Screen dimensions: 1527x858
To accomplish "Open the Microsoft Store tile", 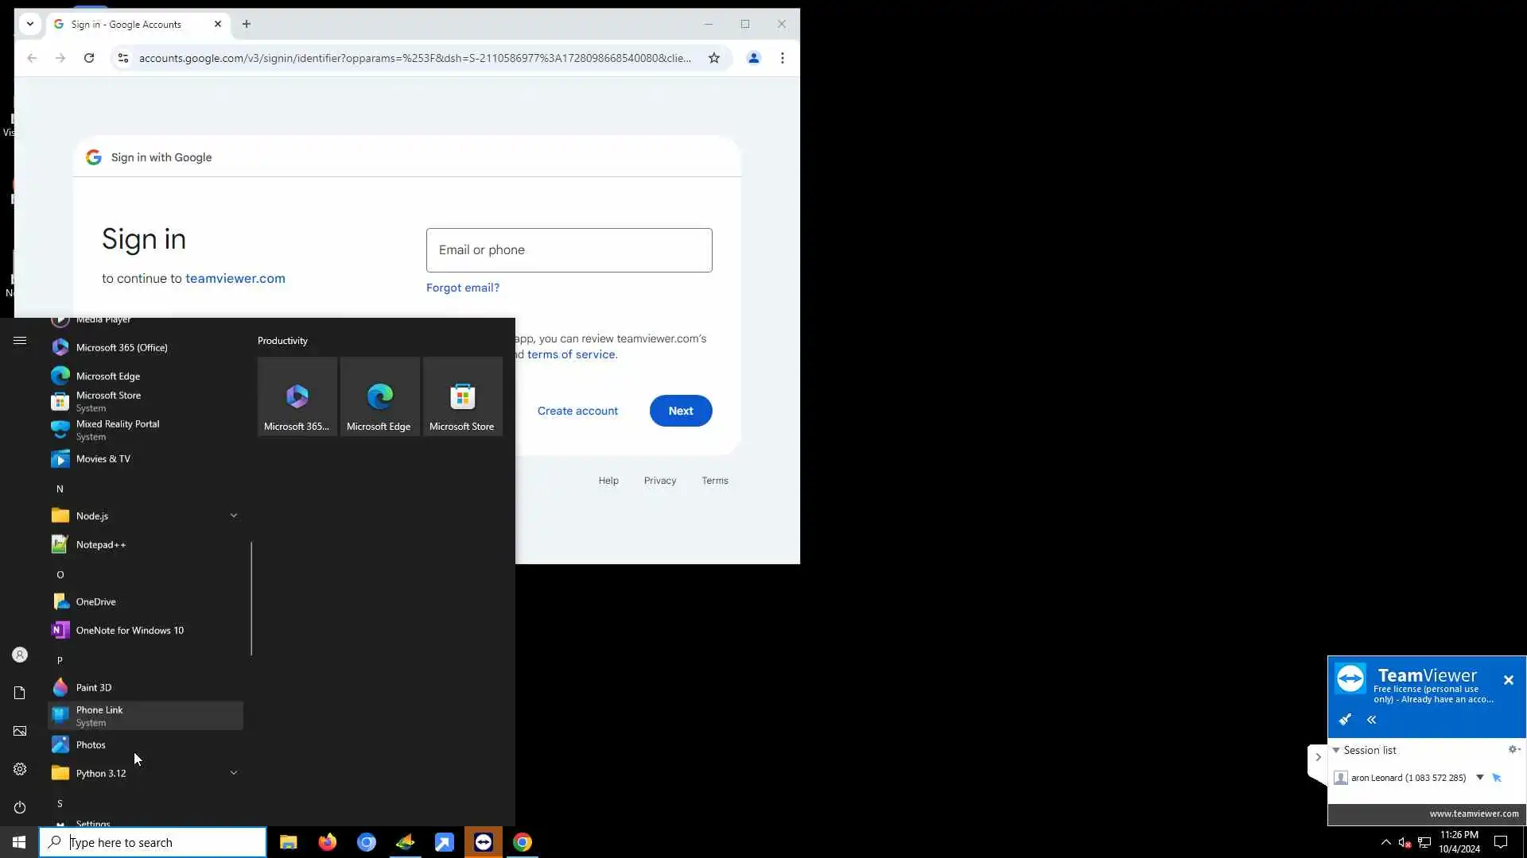I will click(462, 396).
